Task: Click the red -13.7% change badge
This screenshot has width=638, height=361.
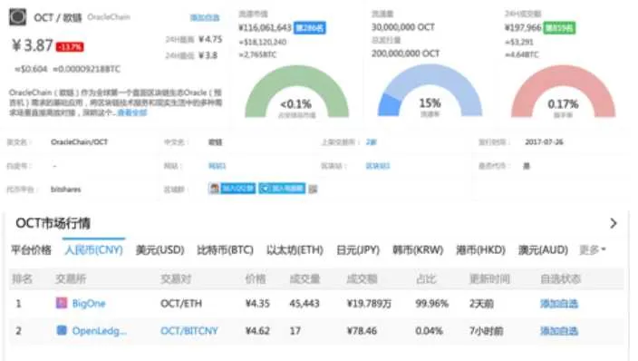Action: pyautogui.click(x=70, y=47)
